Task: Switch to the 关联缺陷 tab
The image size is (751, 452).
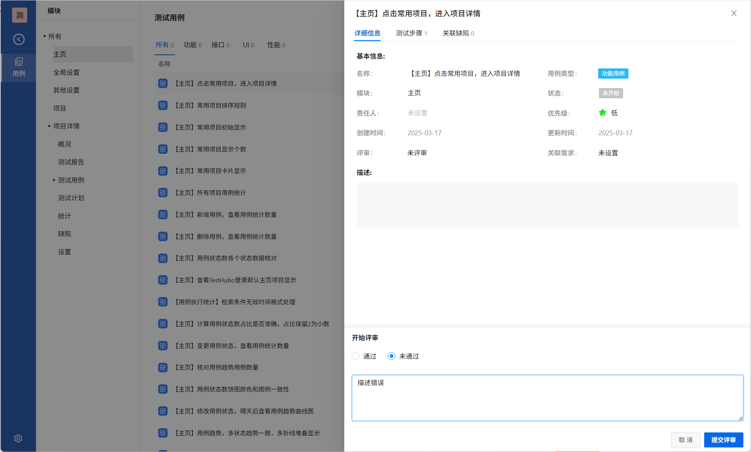Action: (458, 33)
